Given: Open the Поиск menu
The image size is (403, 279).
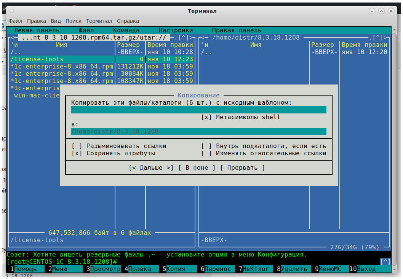Looking at the screenshot, I should click(x=73, y=21).
